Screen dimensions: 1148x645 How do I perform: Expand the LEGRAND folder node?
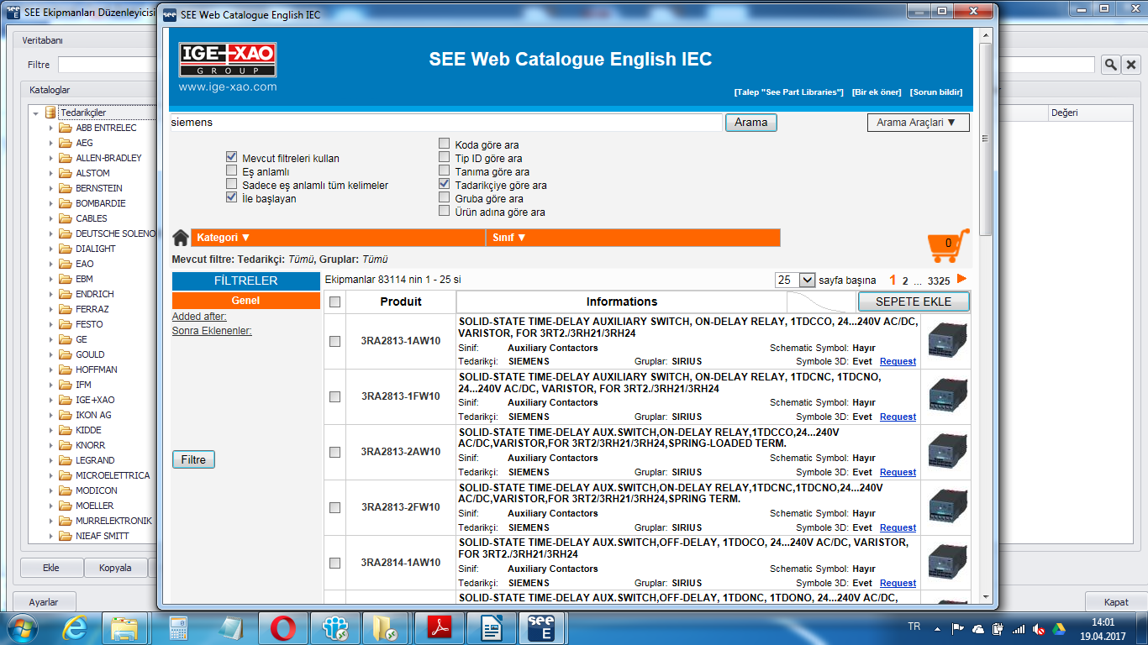coord(51,460)
